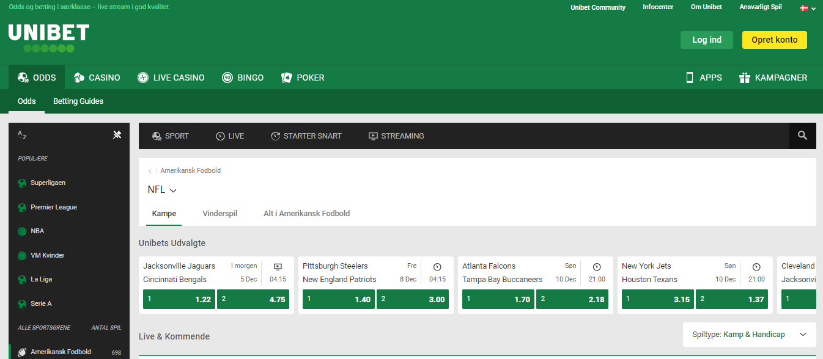Open the LIVE CASINO section

point(171,78)
